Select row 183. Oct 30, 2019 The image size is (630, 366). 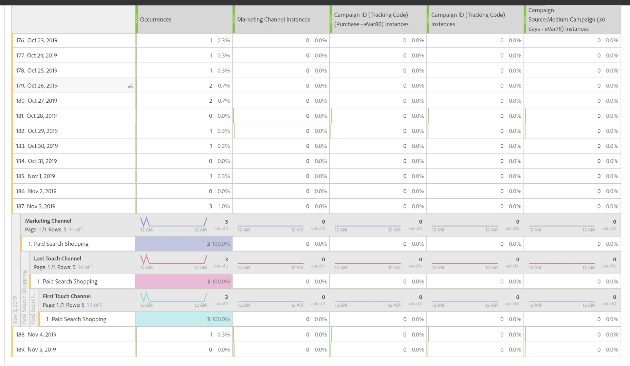[x=74, y=146]
